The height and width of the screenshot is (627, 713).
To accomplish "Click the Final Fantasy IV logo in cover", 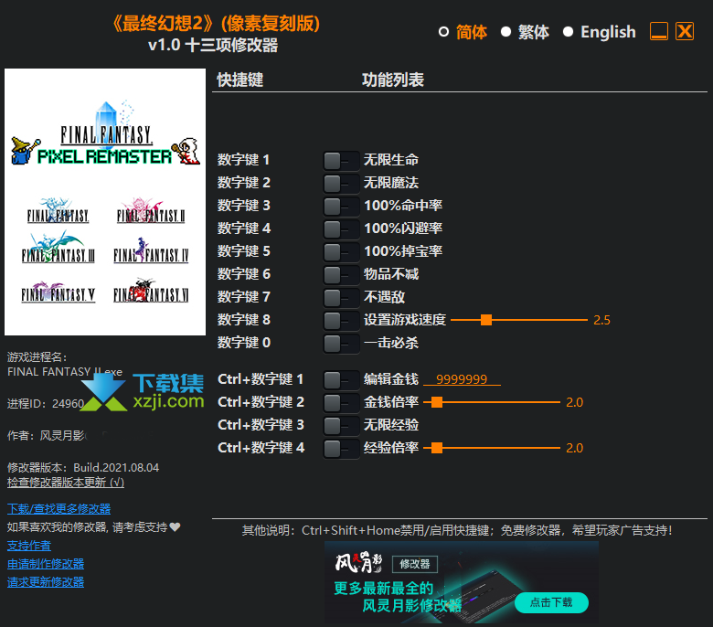I will coord(151,251).
